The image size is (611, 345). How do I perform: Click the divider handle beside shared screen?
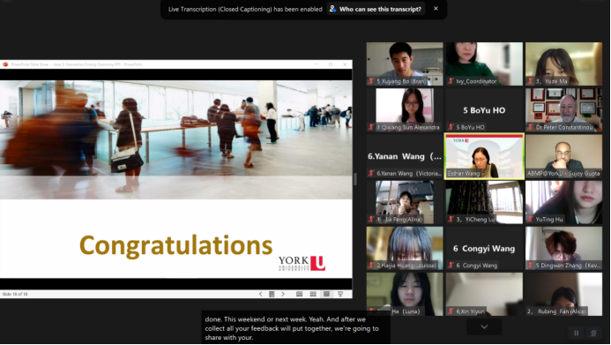click(355, 179)
